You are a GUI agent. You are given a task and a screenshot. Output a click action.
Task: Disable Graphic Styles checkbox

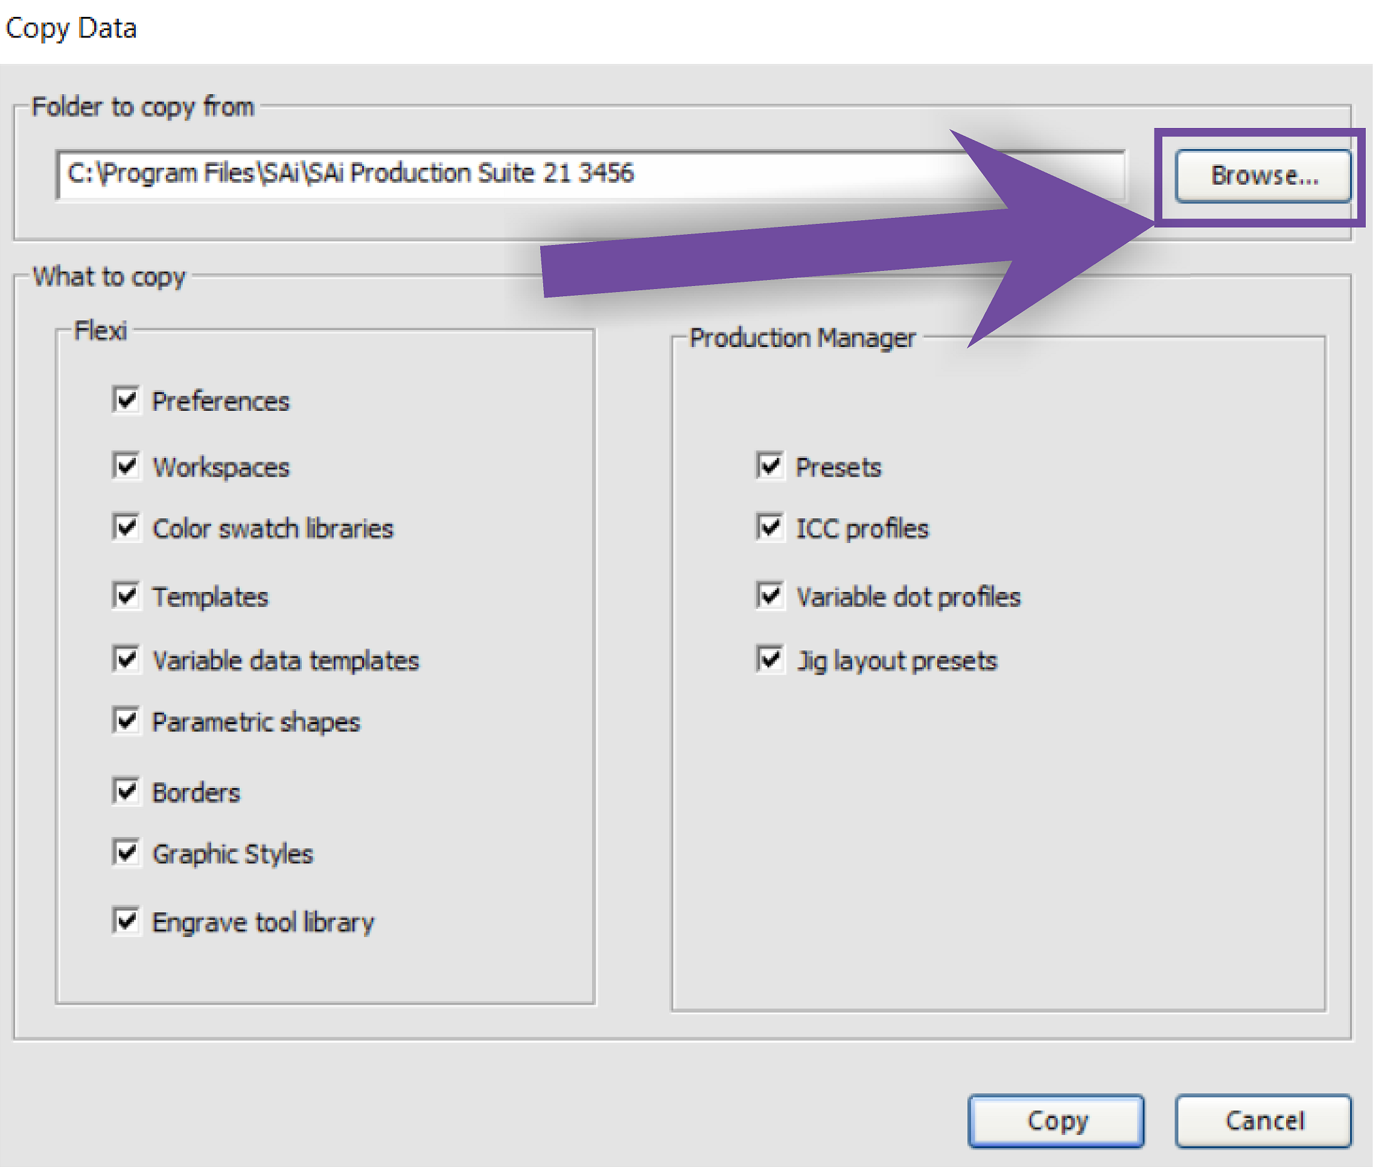[126, 853]
